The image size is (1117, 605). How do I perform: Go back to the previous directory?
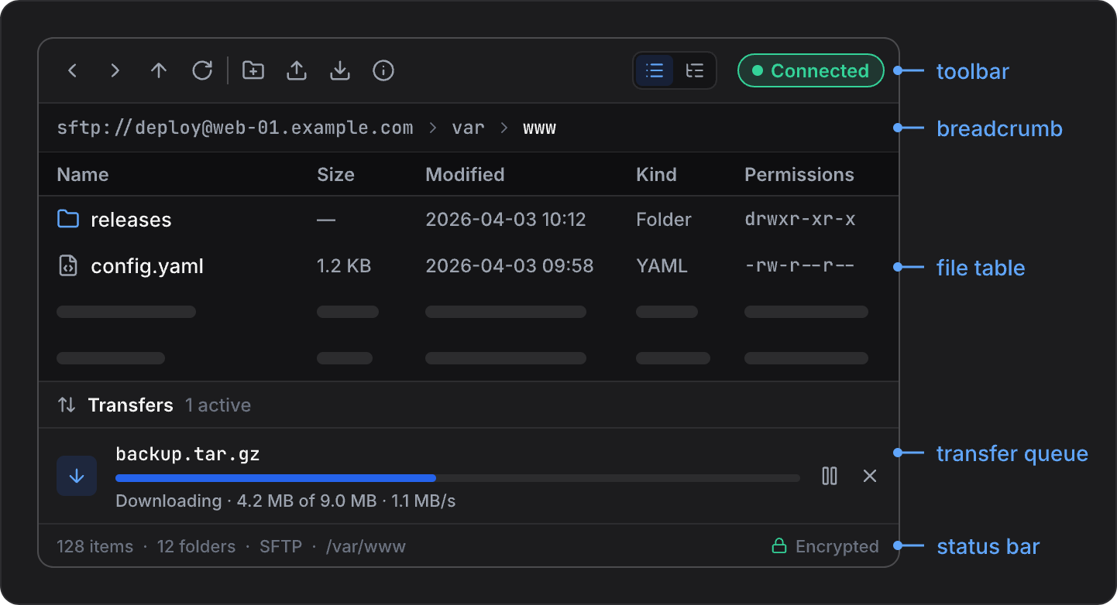(72, 71)
